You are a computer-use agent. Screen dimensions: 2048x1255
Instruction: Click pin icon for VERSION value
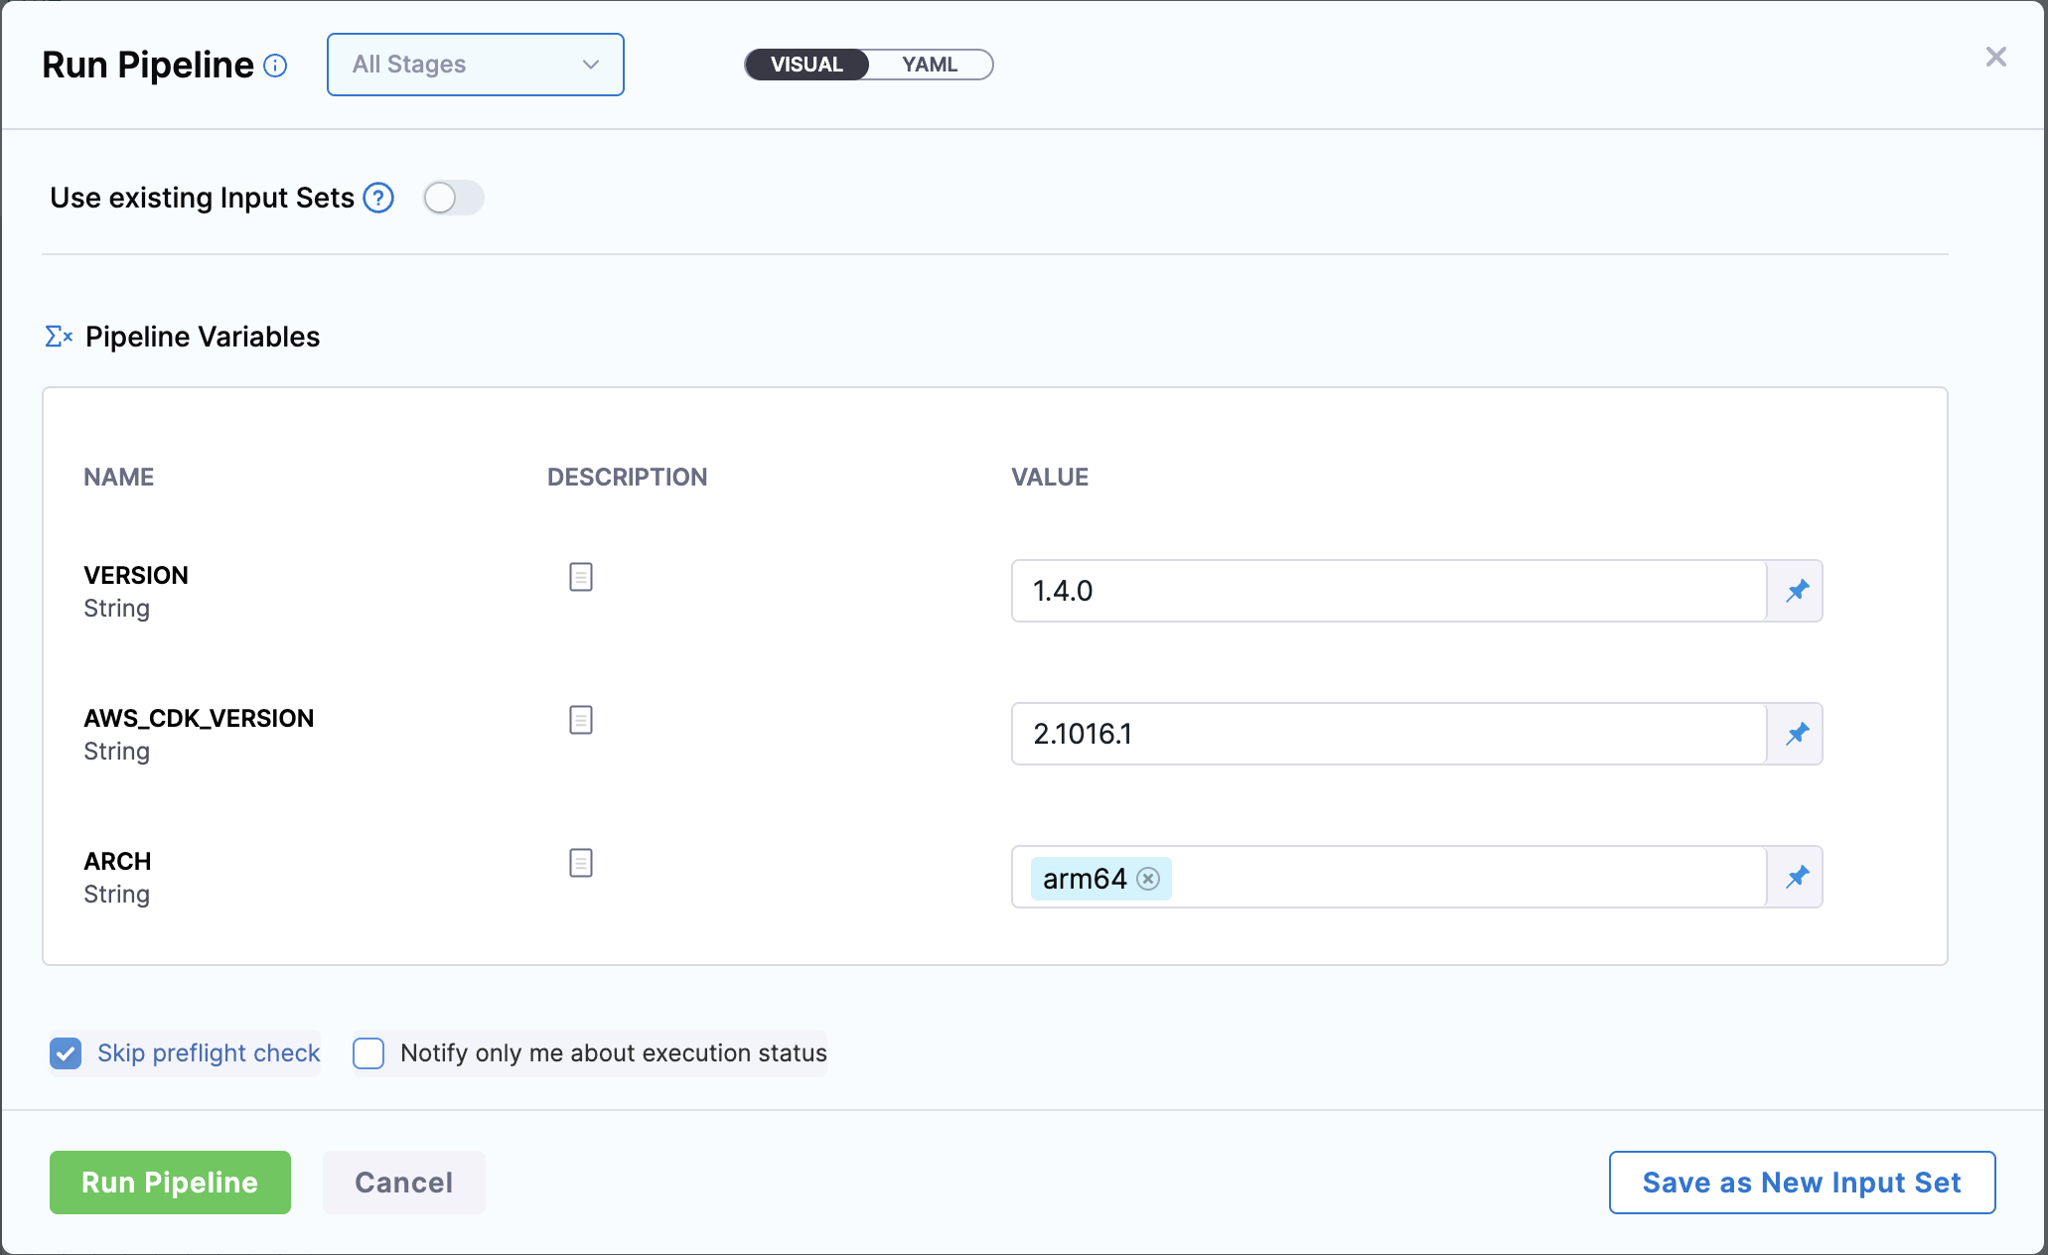point(1797,591)
